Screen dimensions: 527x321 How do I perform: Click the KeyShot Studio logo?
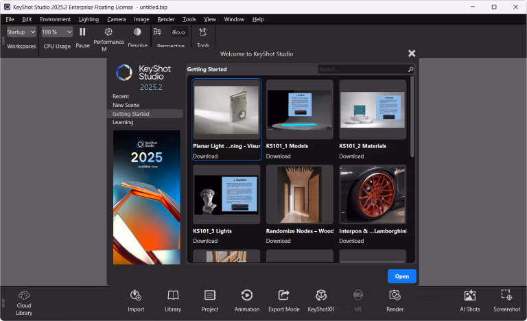tap(143, 73)
